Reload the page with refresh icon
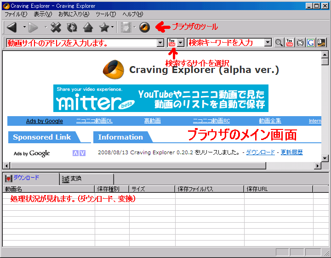 pyautogui.click(x=72, y=28)
